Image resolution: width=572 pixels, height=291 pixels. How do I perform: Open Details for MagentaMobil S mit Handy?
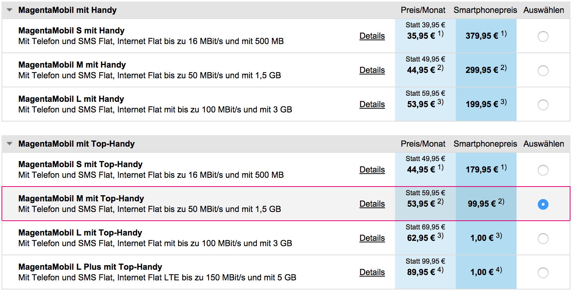[x=372, y=36]
